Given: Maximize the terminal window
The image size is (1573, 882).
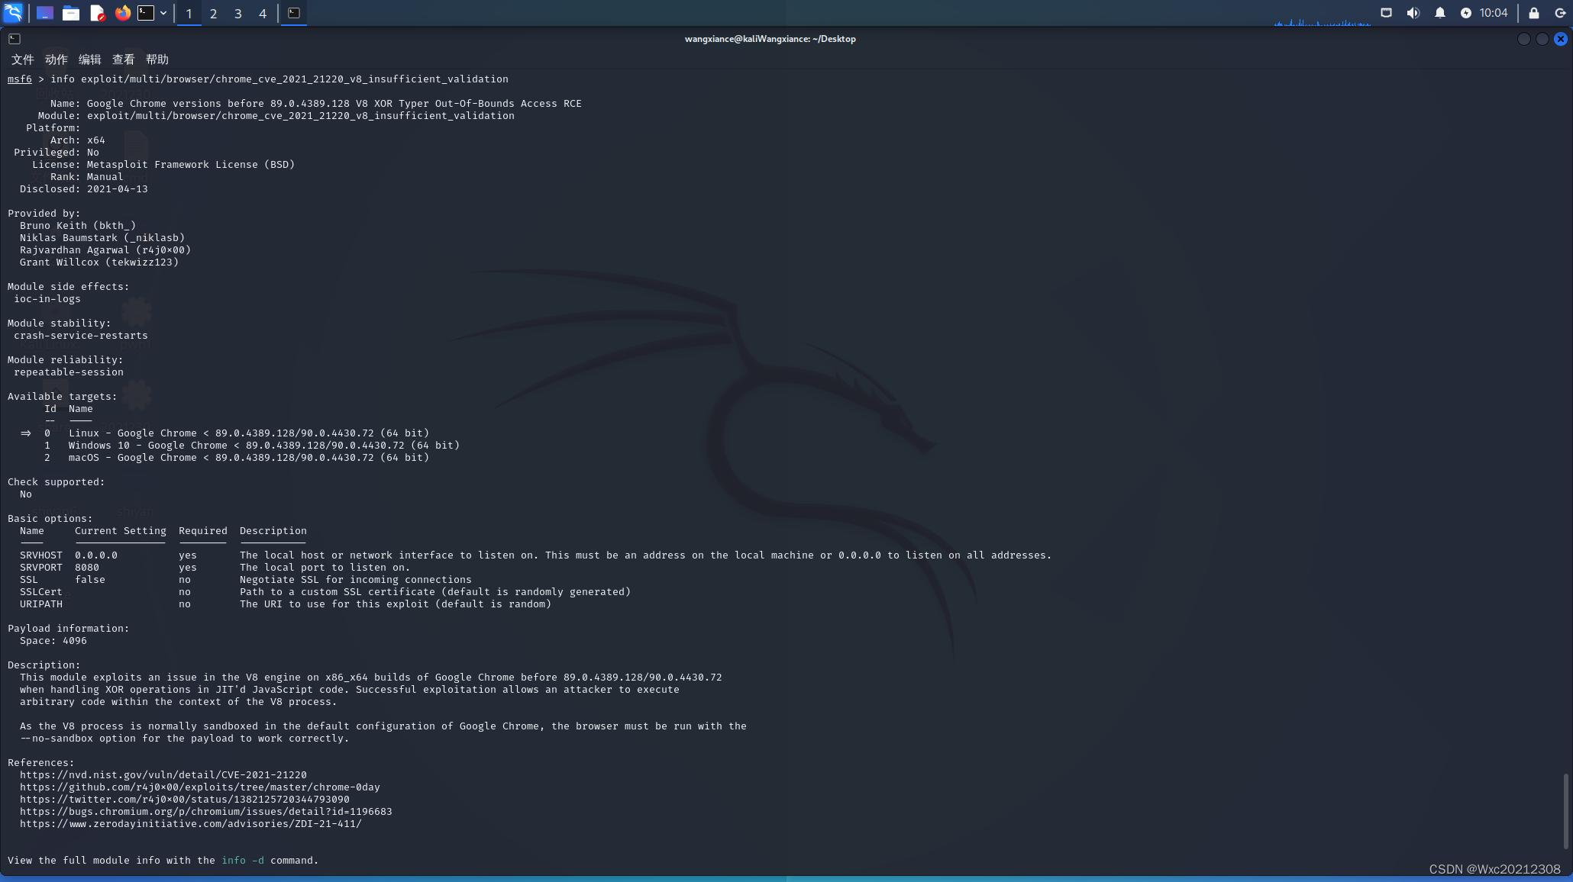Looking at the screenshot, I should tap(1542, 39).
